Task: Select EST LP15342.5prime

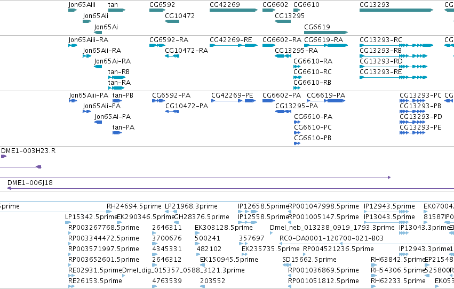Action: [x=68, y=223]
